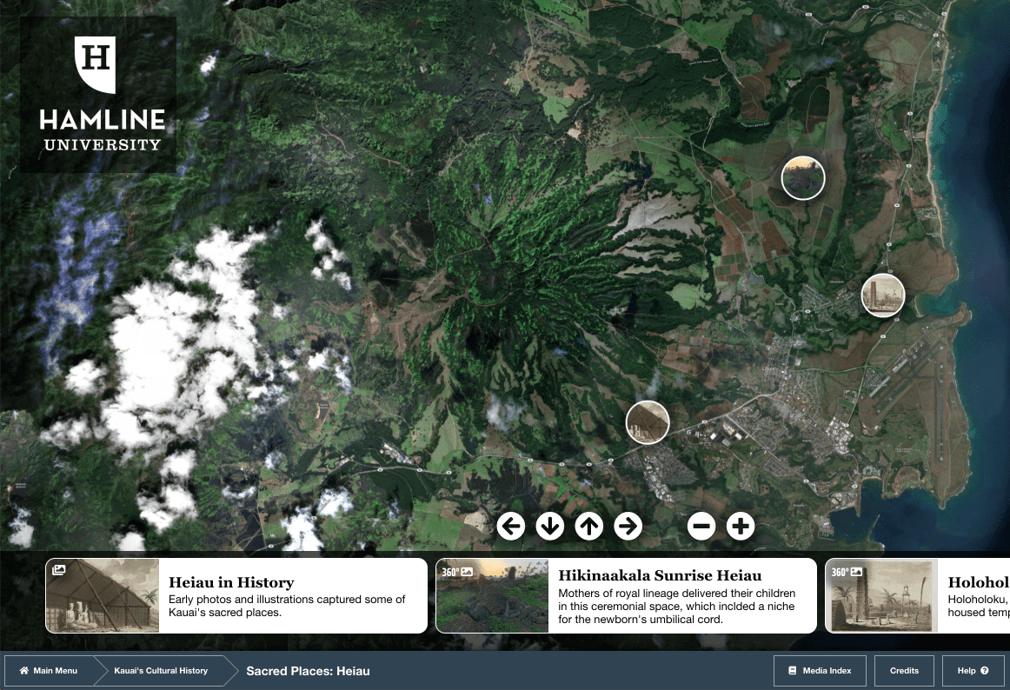
Task: Click the 360° badge on Hikinaakala card
Action: (457, 572)
